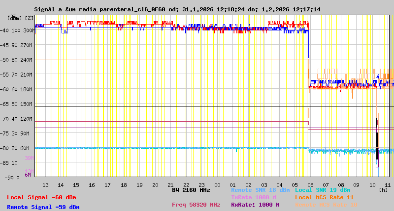The width and height of the screenshot is (394, 211).
Task: Click the Remote Signal -59 dBm legend label
Action: 43,207
